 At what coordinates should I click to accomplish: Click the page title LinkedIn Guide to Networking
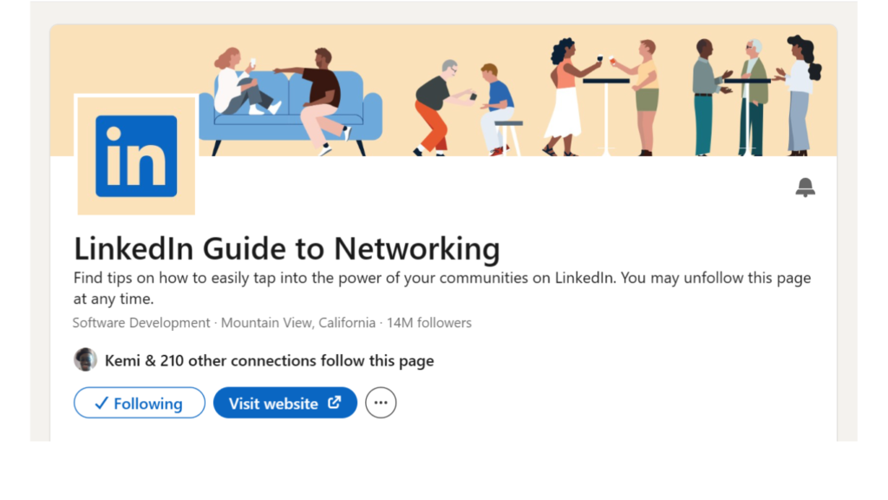click(x=286, y=248)
